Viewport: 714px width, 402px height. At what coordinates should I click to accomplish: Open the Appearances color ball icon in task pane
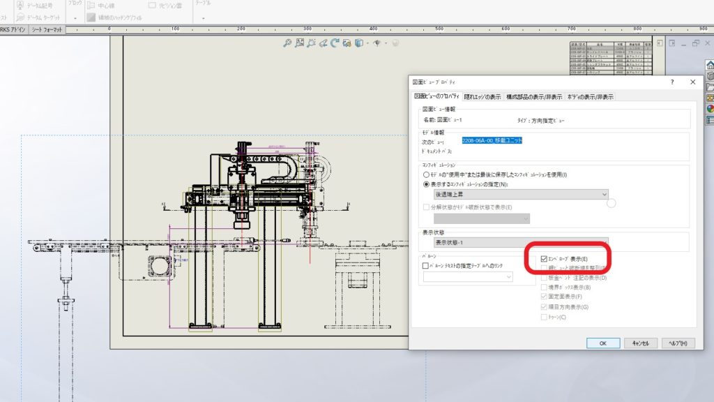click(711, 108)
